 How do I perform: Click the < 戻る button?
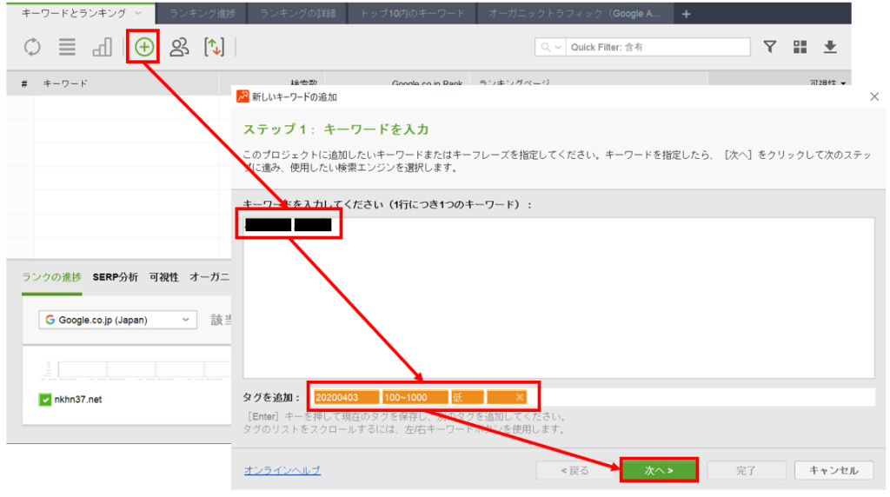[575, 470]
